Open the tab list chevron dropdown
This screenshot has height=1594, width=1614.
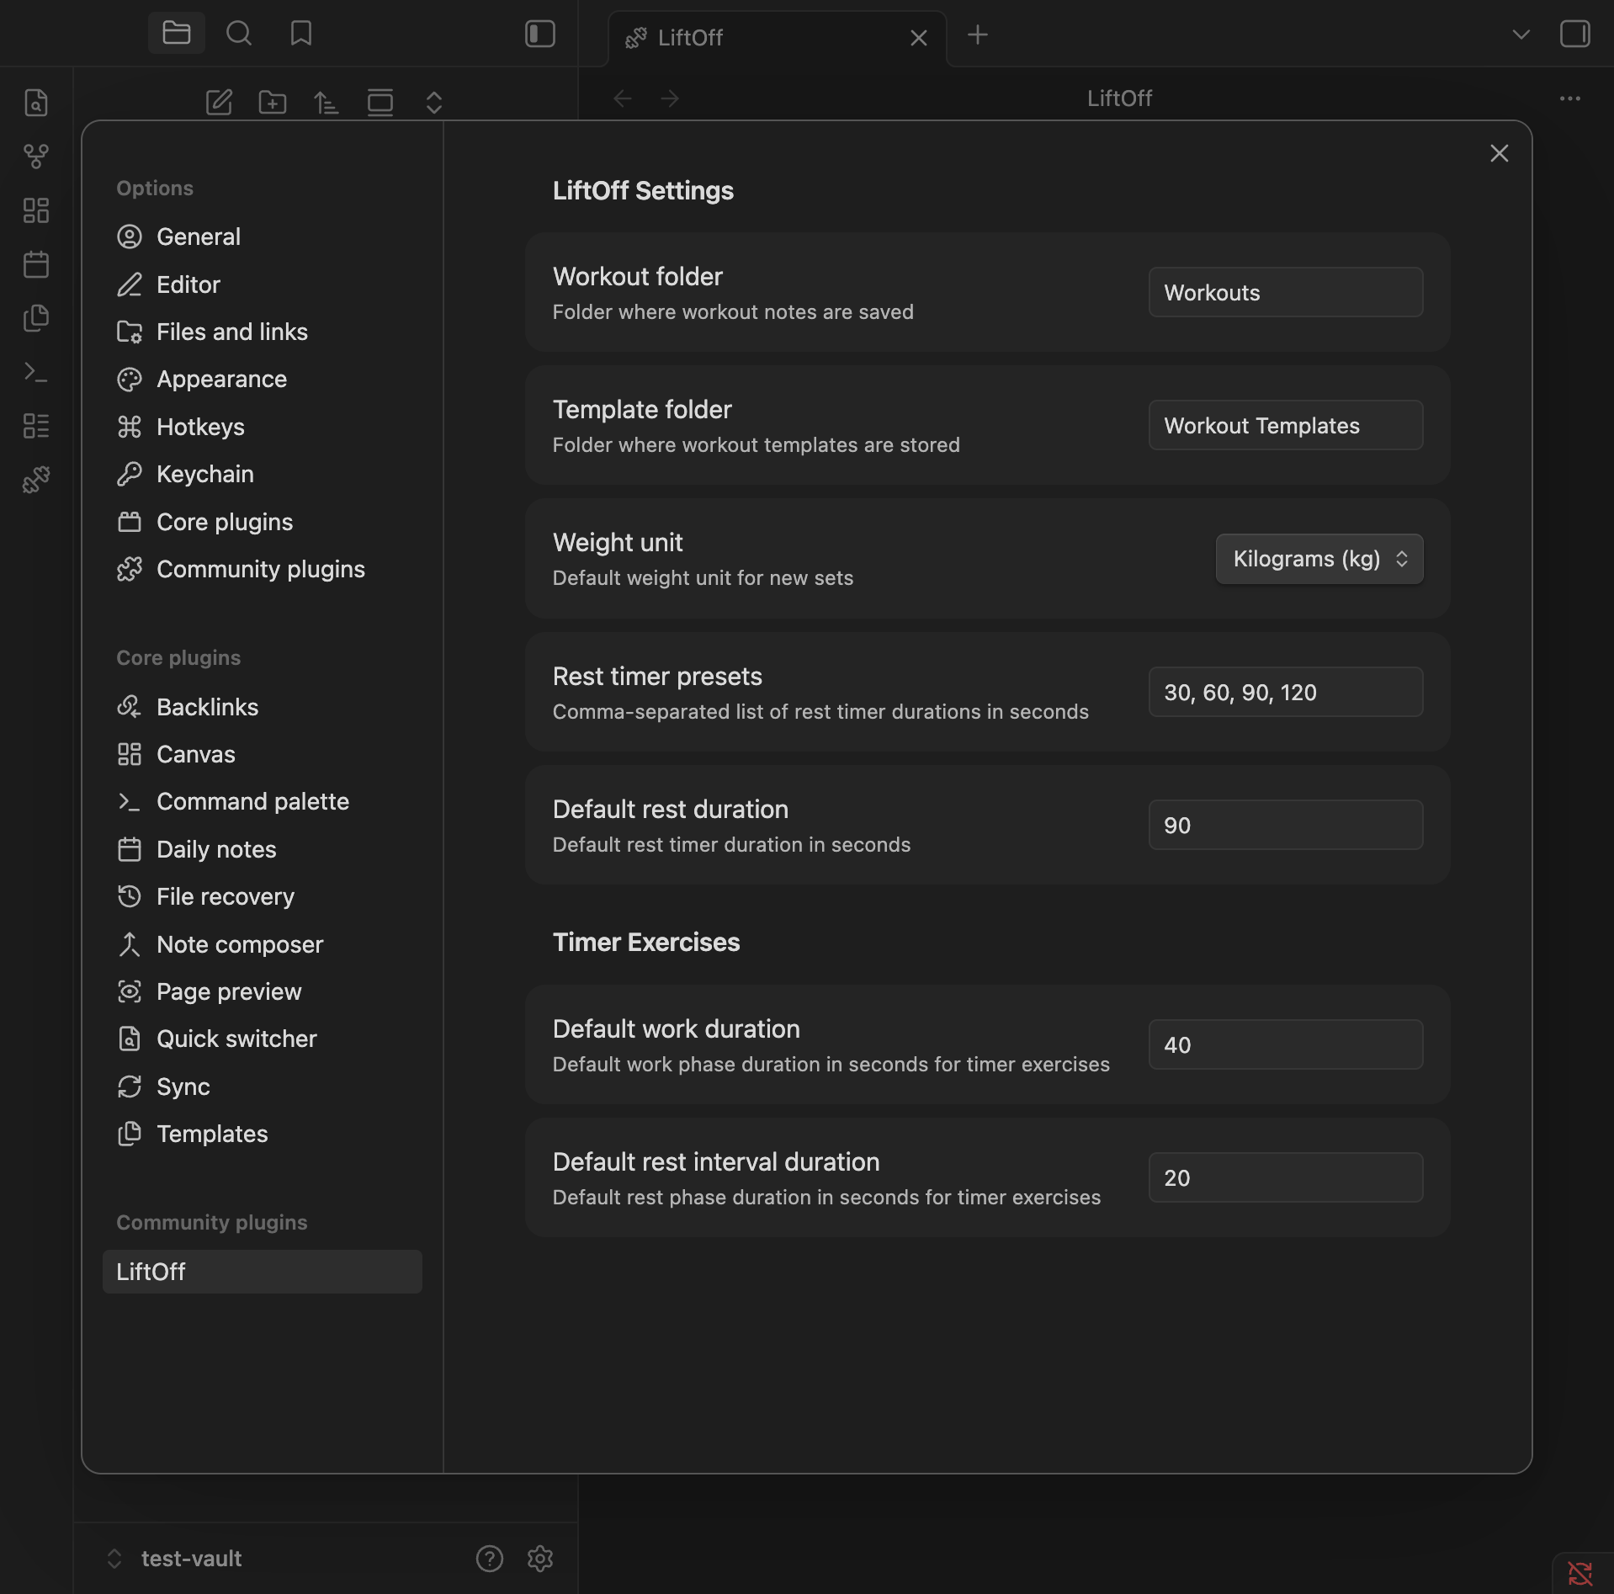tap(1521, 35)
